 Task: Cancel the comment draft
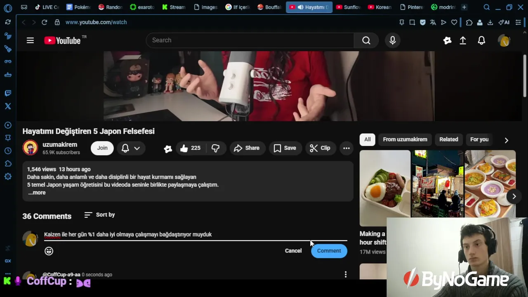pyautogui.click(x=293, y=251)
